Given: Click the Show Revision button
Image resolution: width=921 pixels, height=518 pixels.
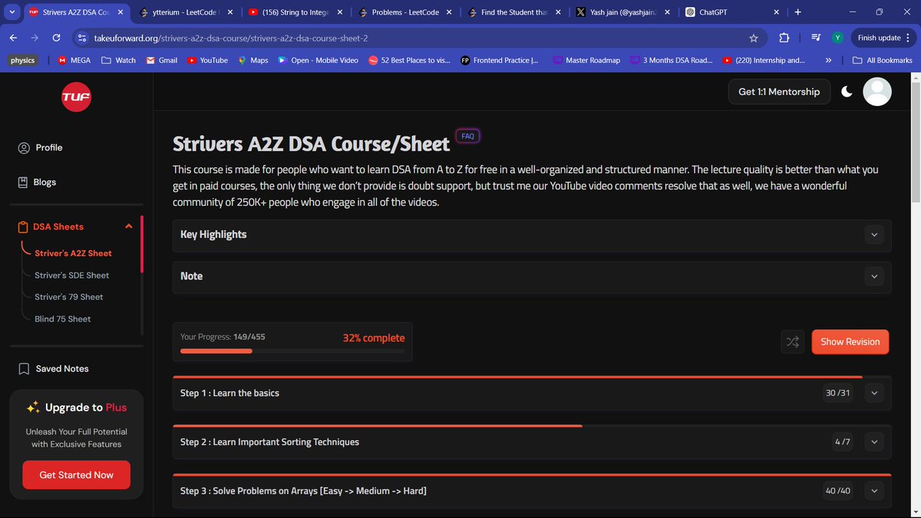Looking at the screenshot, I should point(850,341).
